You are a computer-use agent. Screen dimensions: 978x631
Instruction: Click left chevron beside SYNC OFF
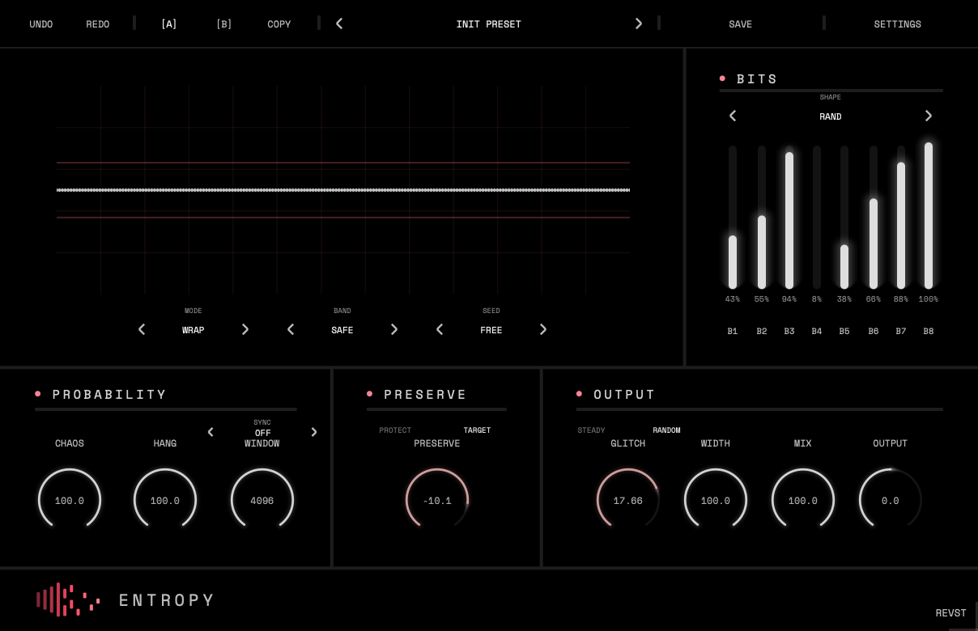click(210, 432)
